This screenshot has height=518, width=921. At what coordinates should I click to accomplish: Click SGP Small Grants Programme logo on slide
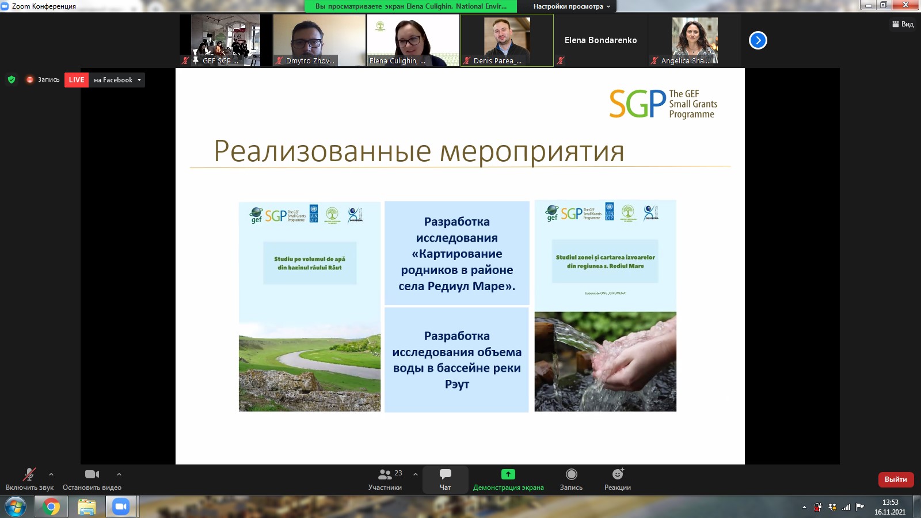664,104
